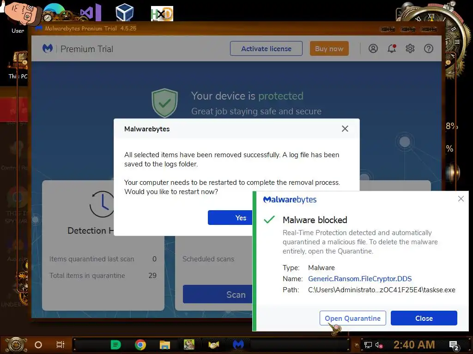Open Cortana search circle on taskbar

click(38, 345)
